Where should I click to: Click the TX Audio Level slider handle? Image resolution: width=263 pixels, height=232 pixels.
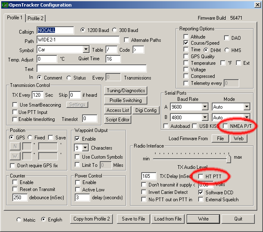click(229, 159)
